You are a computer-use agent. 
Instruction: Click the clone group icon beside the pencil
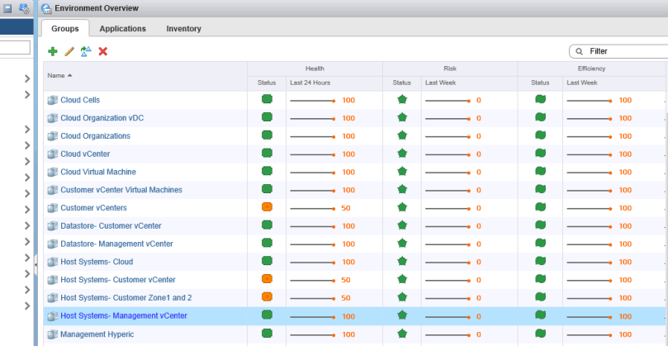86,51
